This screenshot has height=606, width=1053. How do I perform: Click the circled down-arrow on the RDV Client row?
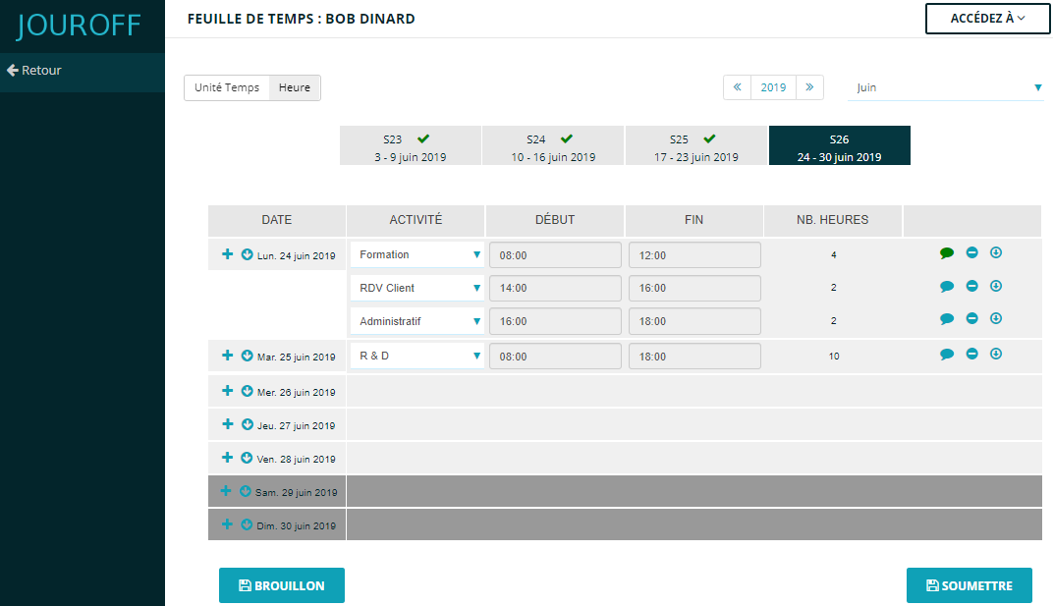pyautogui.click(x=996, y=286)
